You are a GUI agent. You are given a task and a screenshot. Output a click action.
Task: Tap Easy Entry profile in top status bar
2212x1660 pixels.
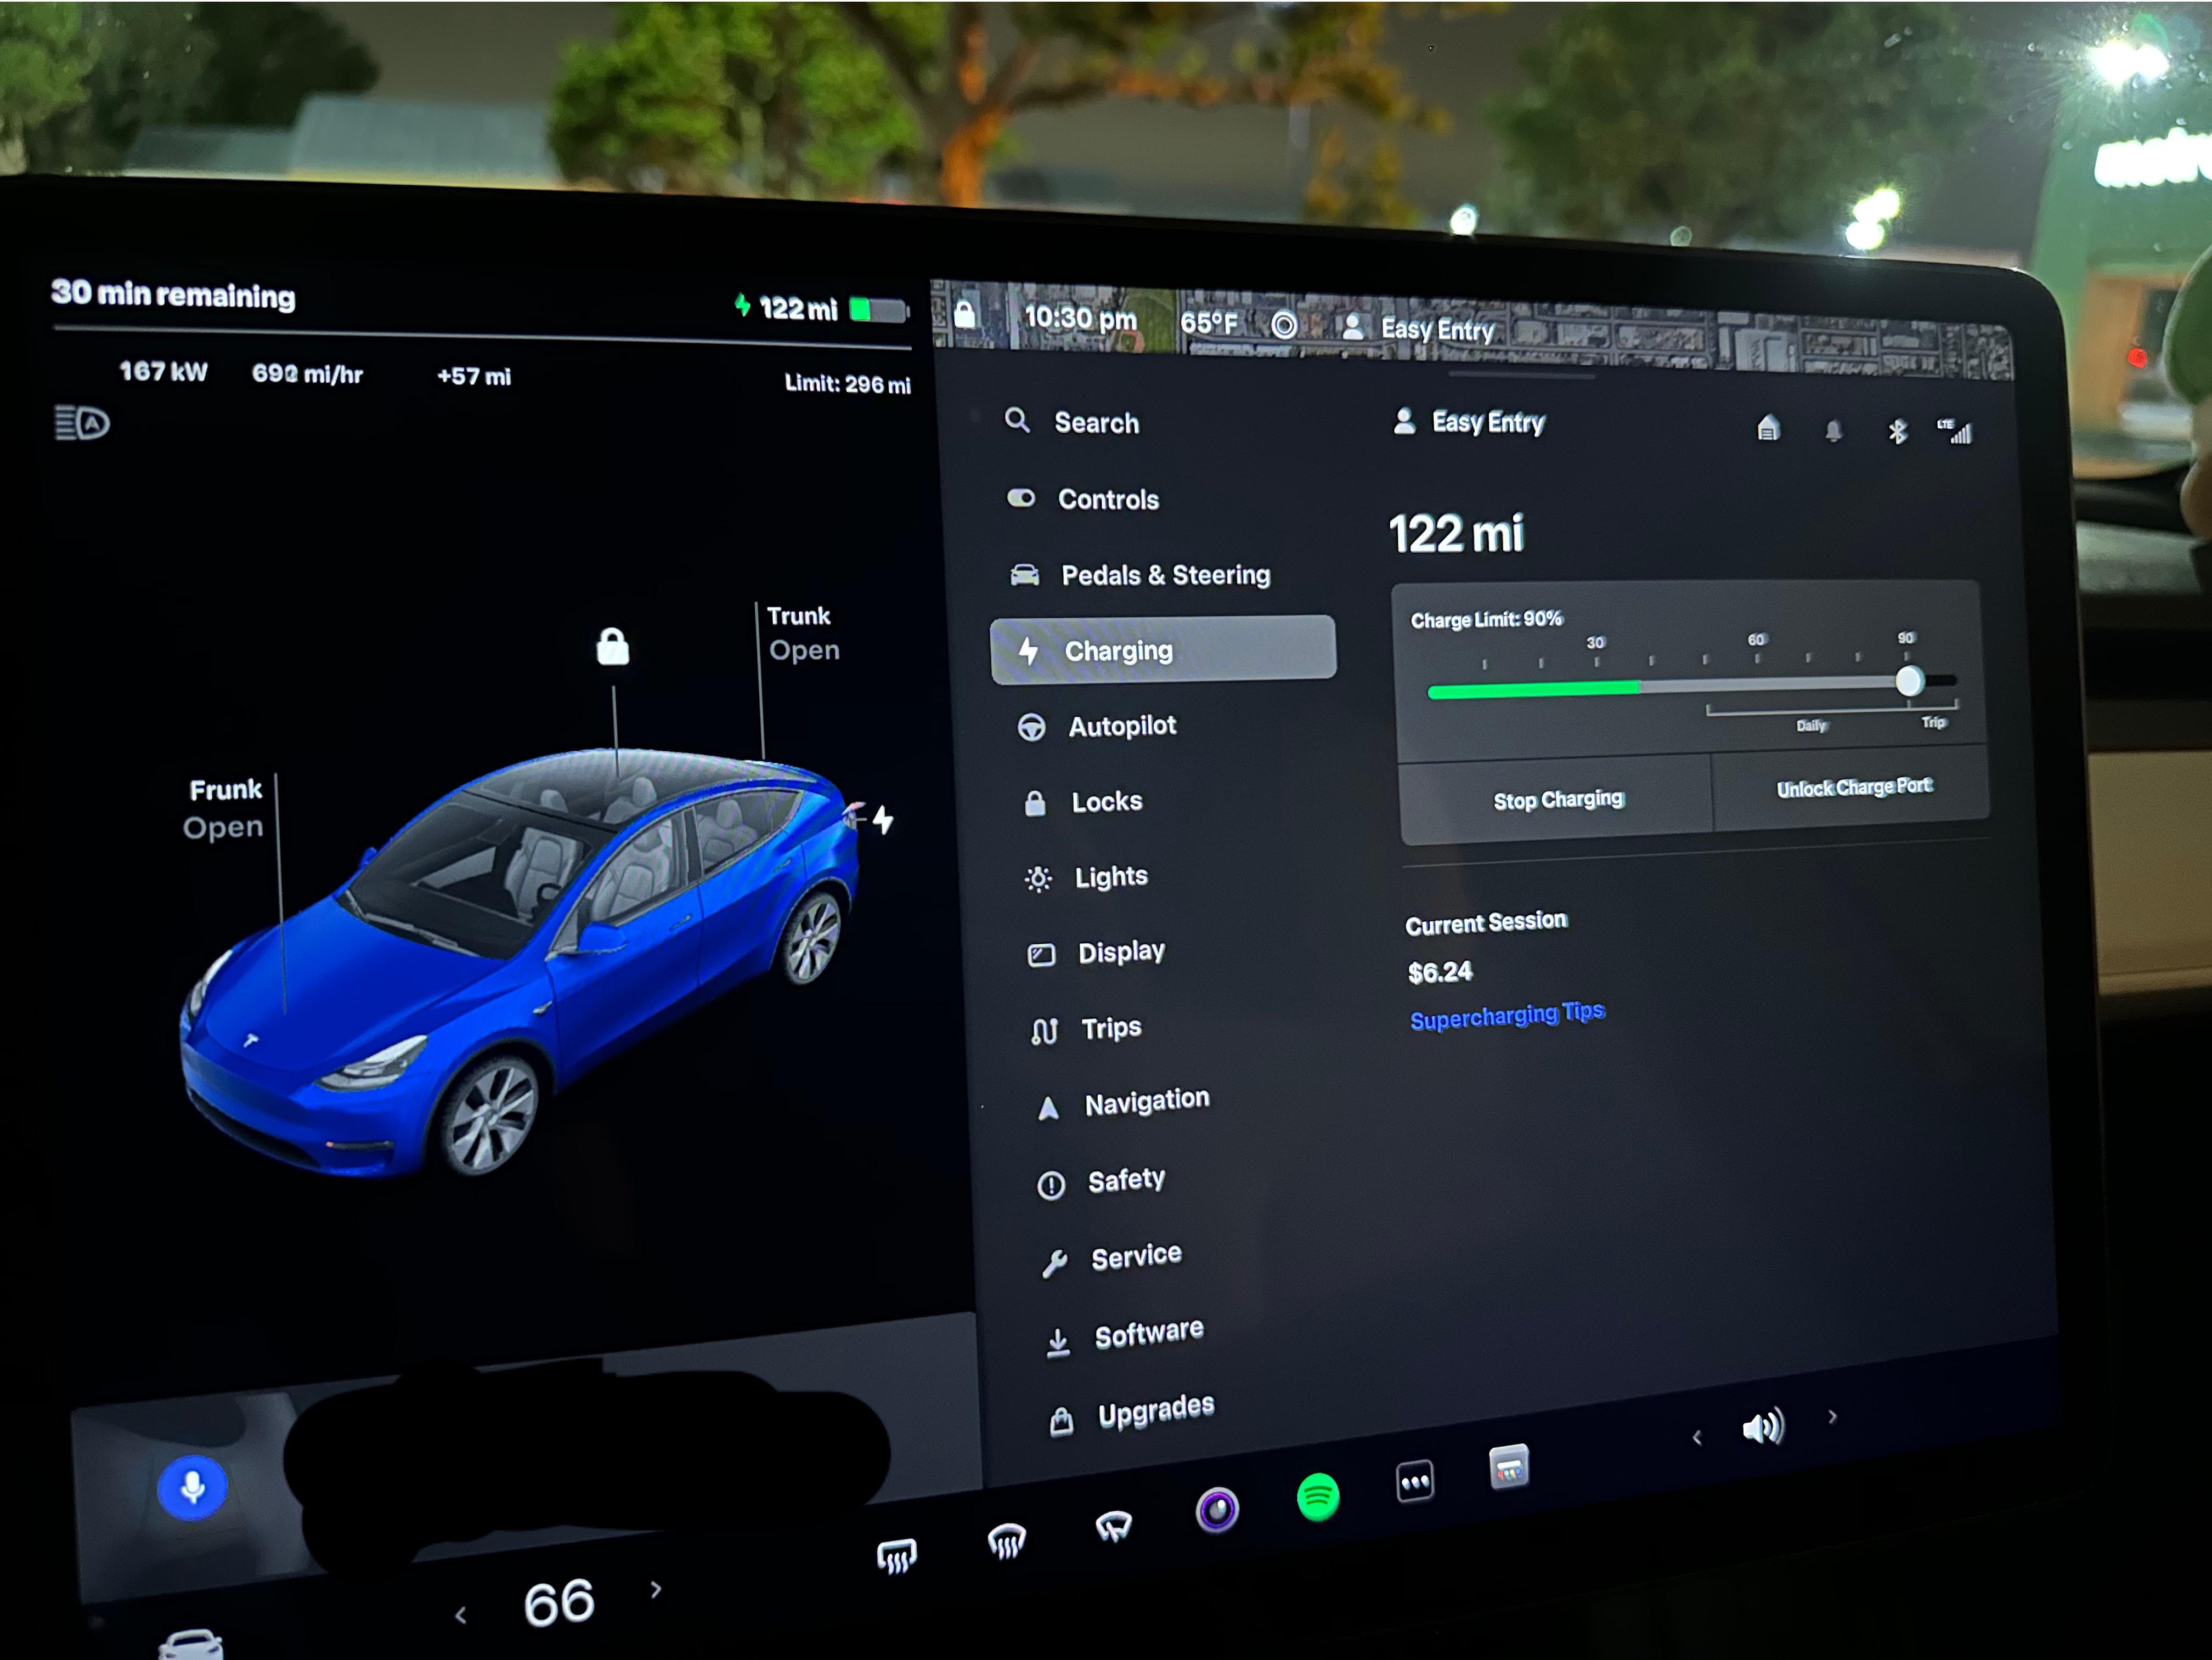tap(1418, 328)
